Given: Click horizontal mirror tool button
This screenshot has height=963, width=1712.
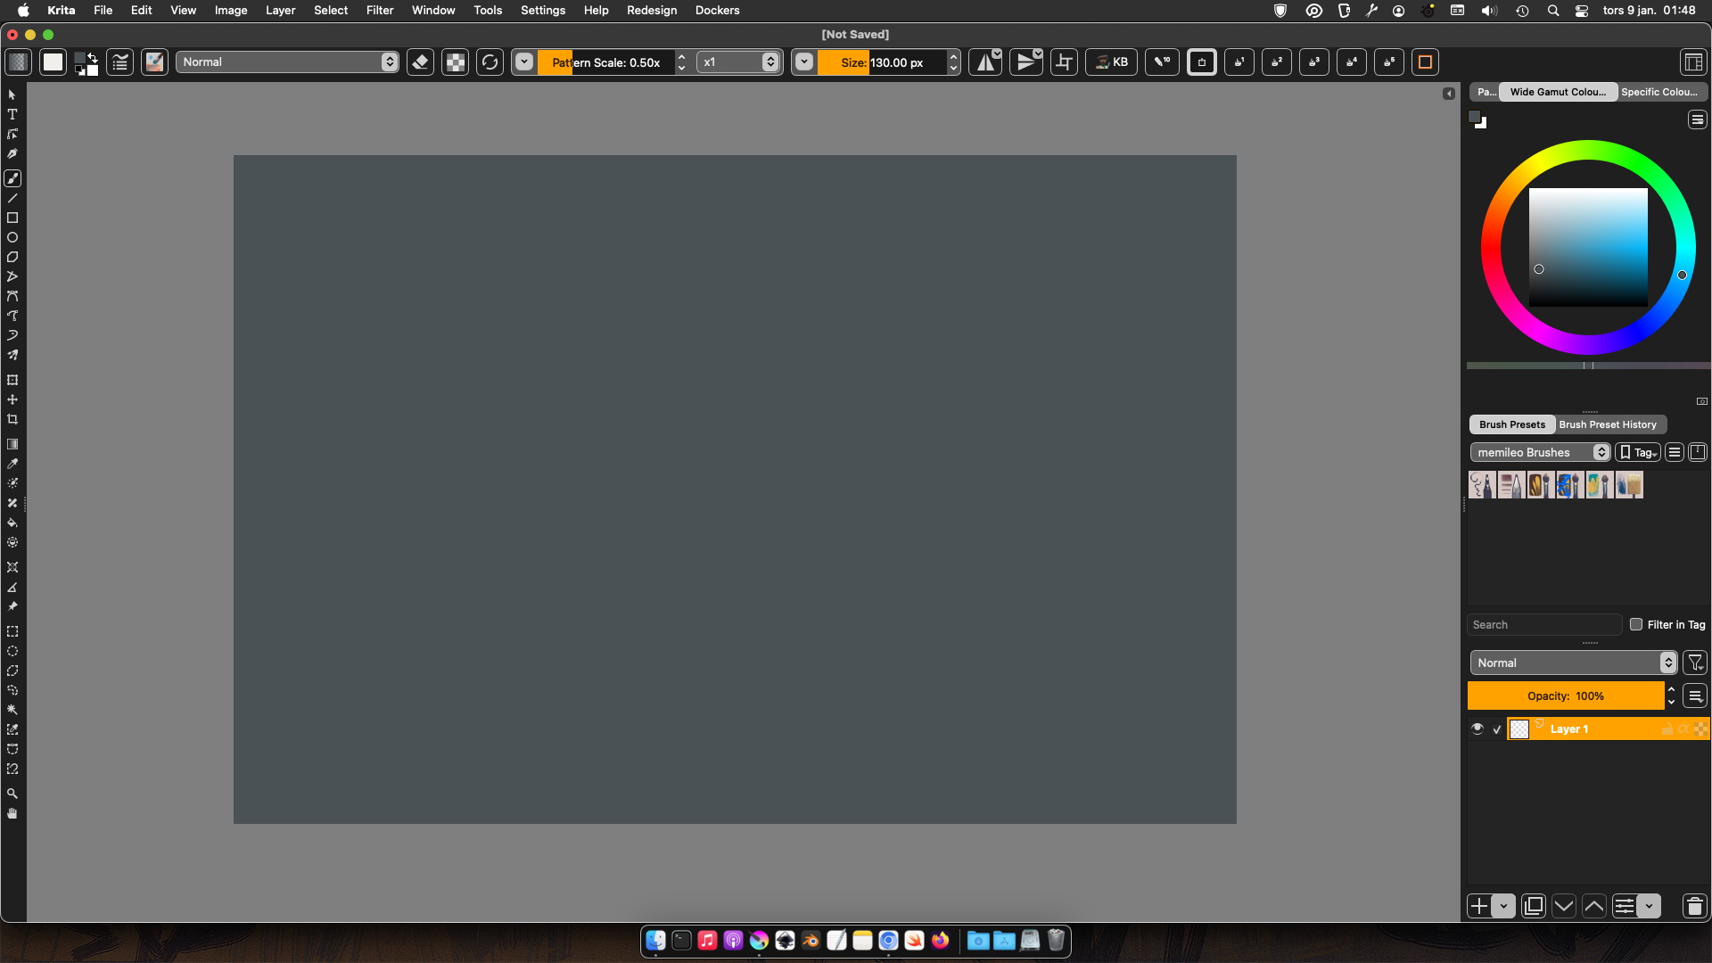Looking at the screenshot, I should [984, 62].
